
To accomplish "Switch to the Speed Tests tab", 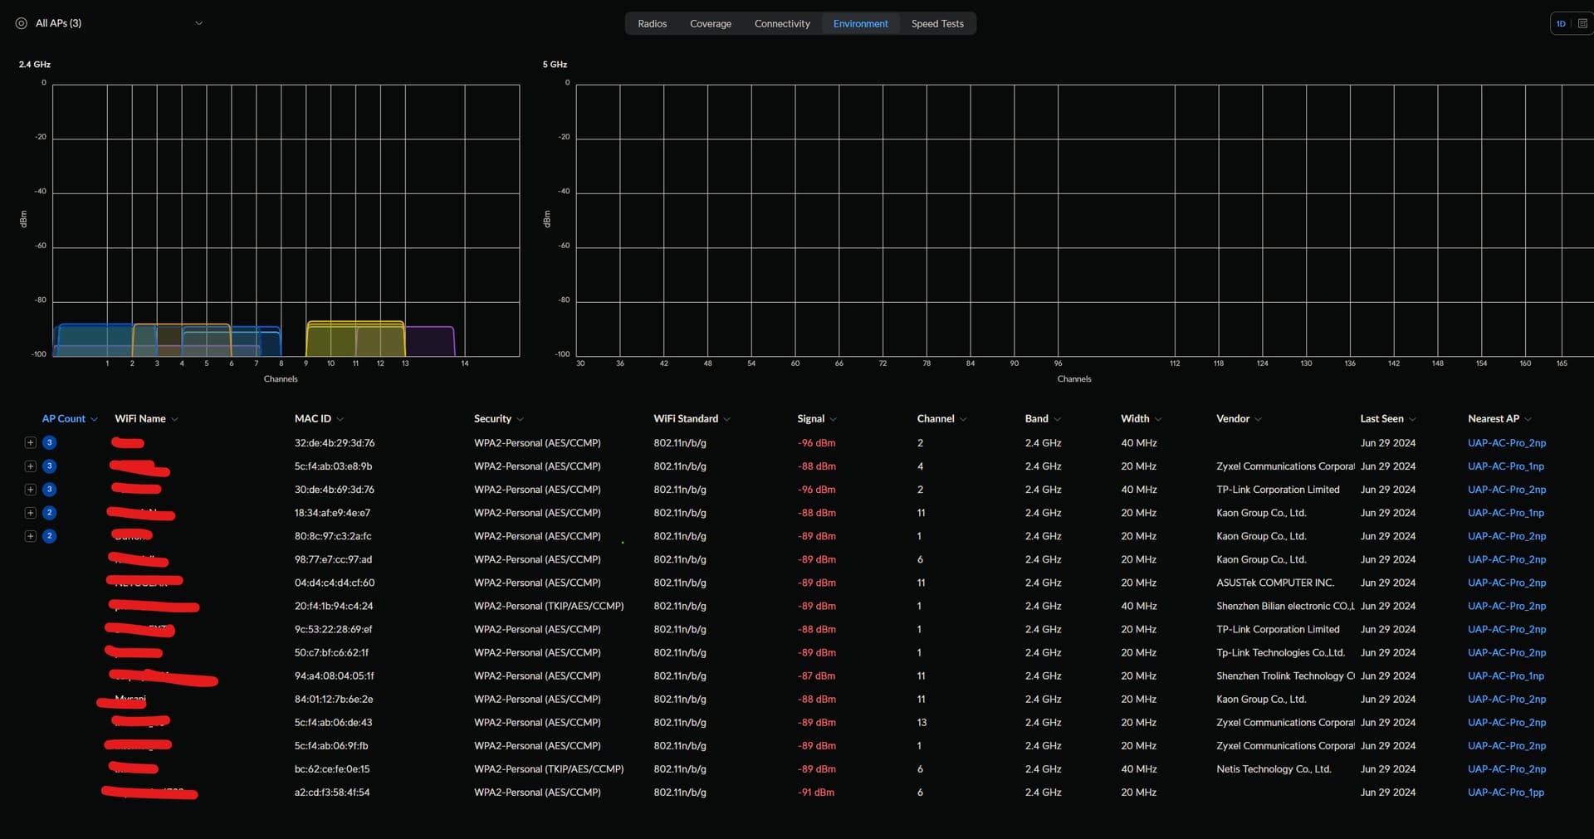I will 937,24.
